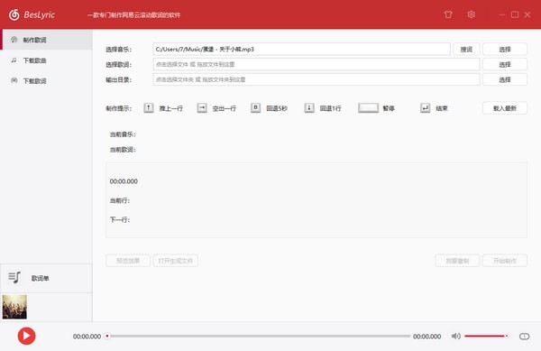Click the music note icon beside 下载歌曲
The height and width of the screenshot is (351, 541).
[x=14, y=60]
